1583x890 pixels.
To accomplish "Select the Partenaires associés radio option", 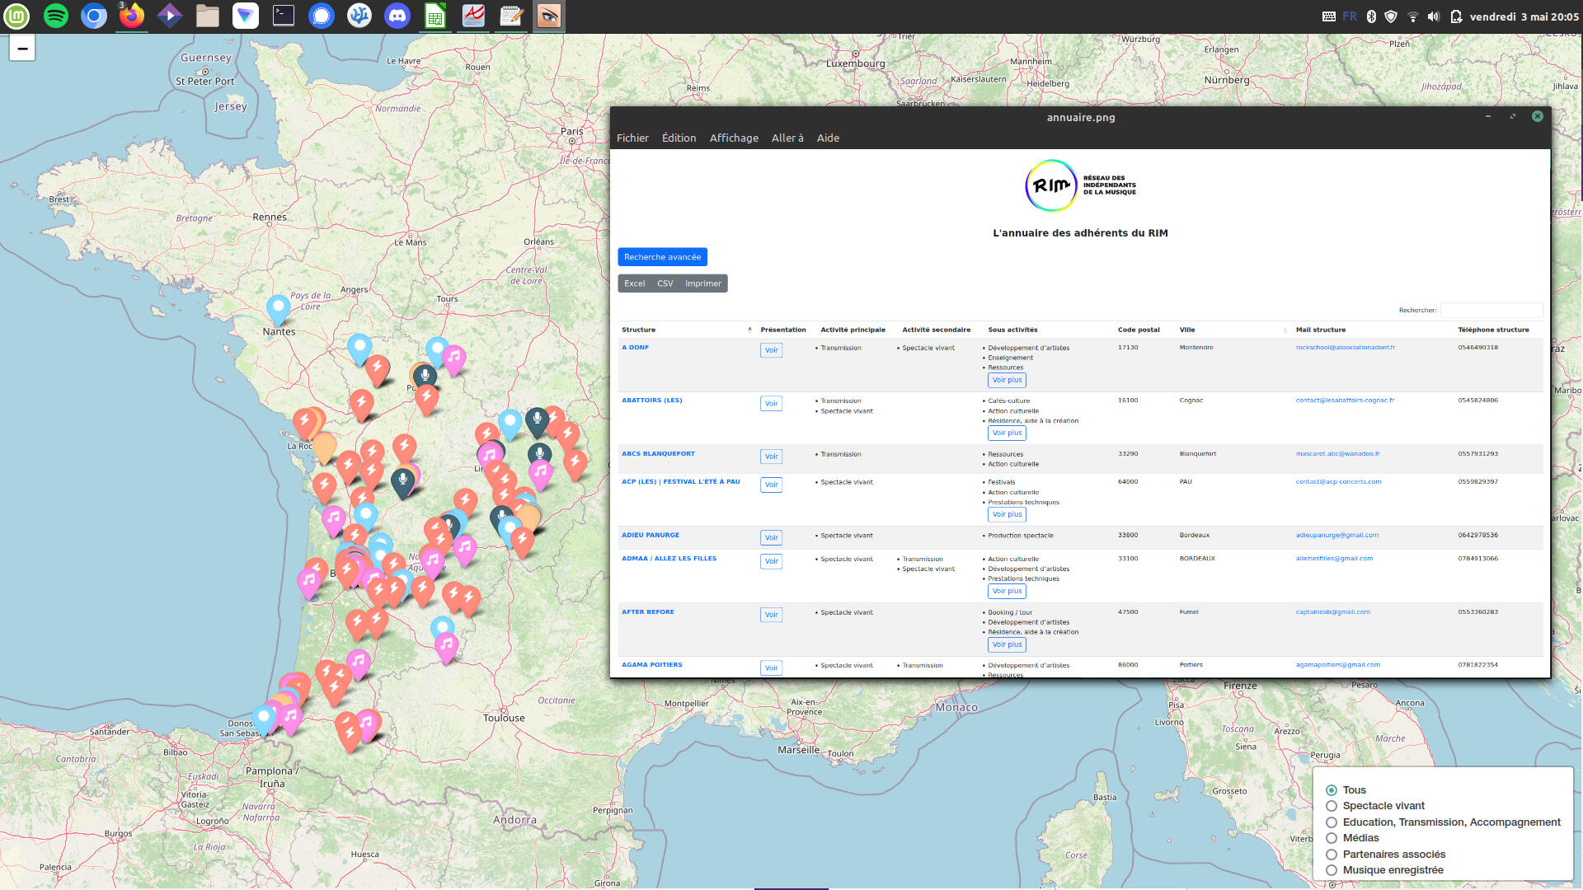I will coord(1332,855).
